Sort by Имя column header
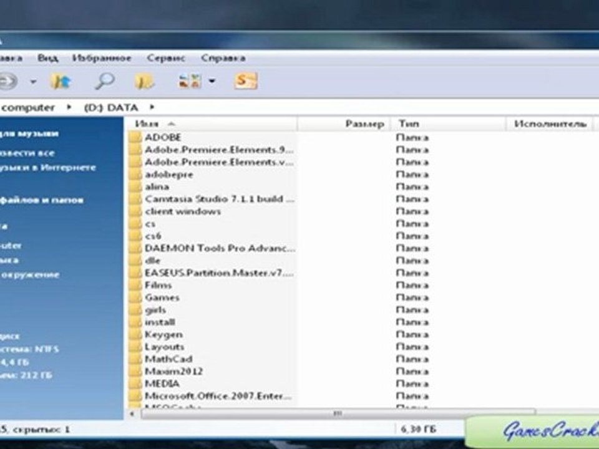 click(x=212, y=123)
